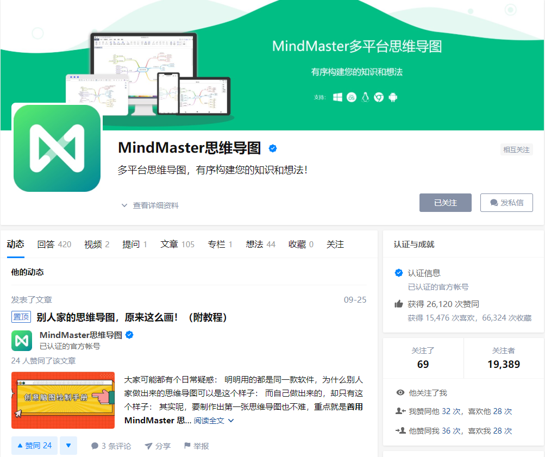This screenshot has width=545, height=457.
Task: Open the 关注 tab
Action: click(335, 245)
